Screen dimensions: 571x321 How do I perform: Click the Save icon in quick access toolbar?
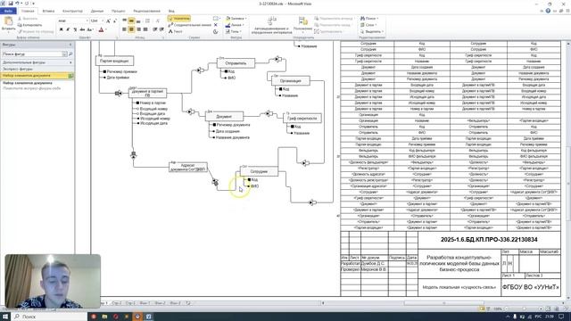point(10,4)
